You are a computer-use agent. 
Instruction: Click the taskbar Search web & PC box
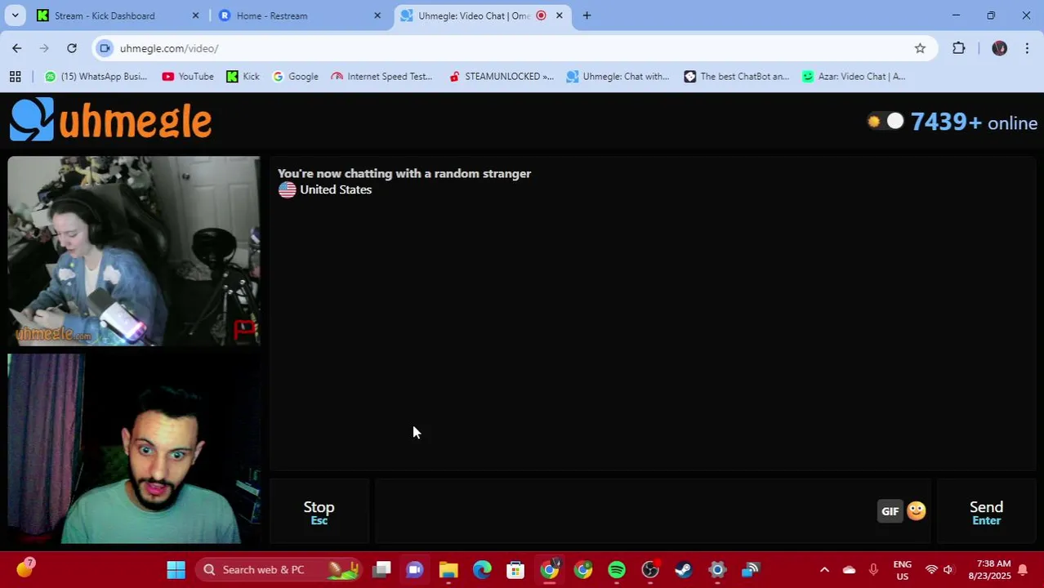click(x=278, y=569)
